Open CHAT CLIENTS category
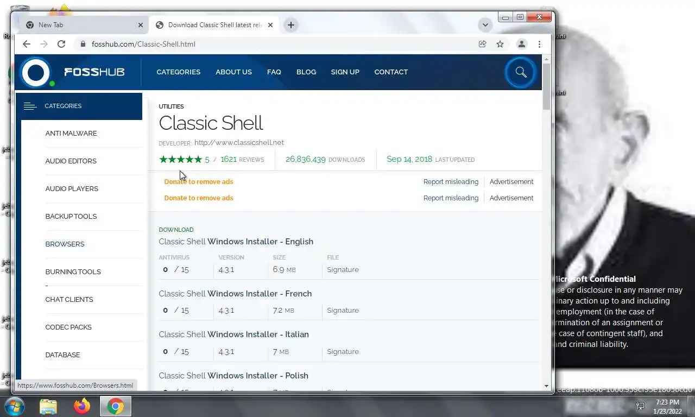The height and width of the screenshot is (417, 695). [69, 299]
